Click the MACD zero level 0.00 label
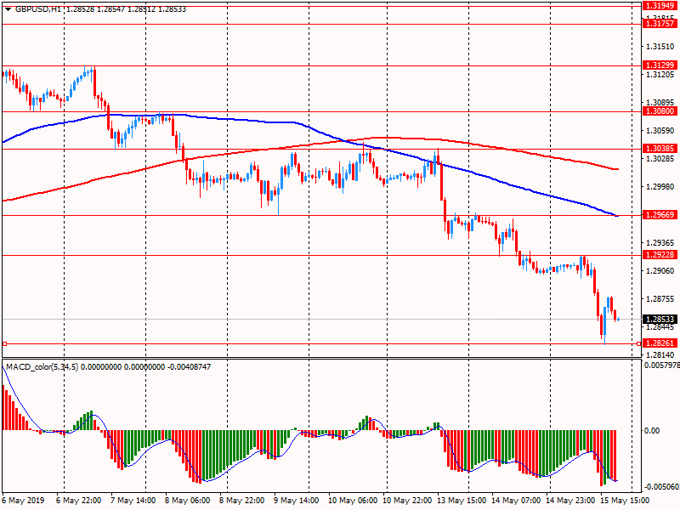 tap(652, 431)
